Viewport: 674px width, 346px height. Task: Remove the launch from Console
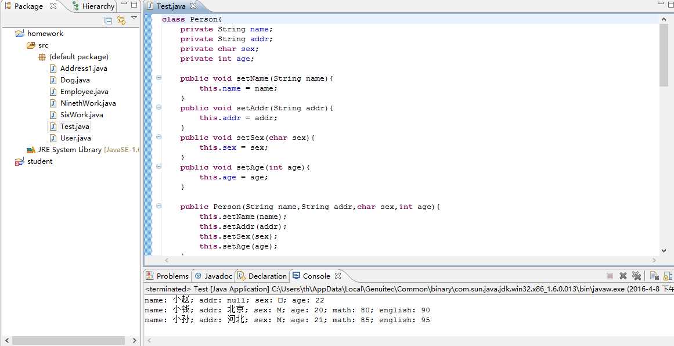click(623, 276)
